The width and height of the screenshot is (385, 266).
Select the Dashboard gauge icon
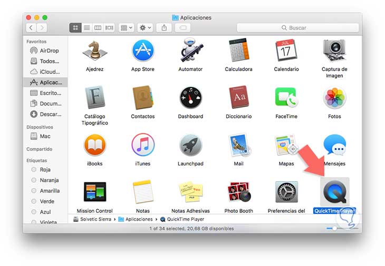(190, 97)
